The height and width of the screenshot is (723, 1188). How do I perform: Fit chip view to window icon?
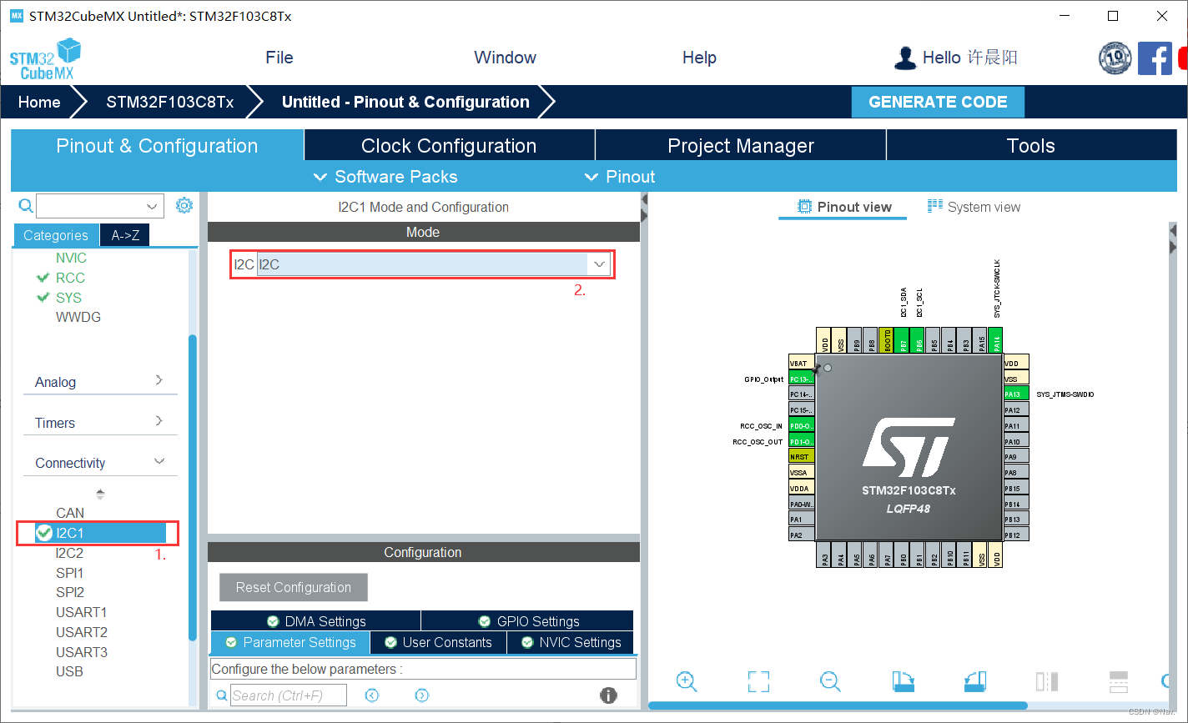(x=758, y=681)
